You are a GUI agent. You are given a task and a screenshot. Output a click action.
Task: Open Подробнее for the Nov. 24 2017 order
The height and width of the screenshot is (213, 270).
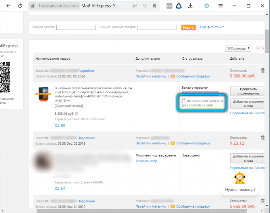pyautogui.click(x=86, y=201)
